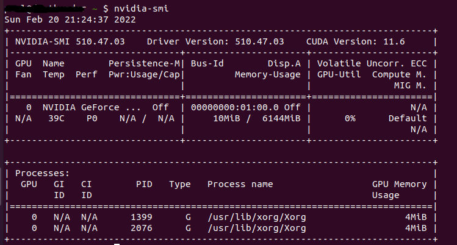Click the Volatile Uncorr. ECC header
Viewport: 457px width, 245px height.
372,63
